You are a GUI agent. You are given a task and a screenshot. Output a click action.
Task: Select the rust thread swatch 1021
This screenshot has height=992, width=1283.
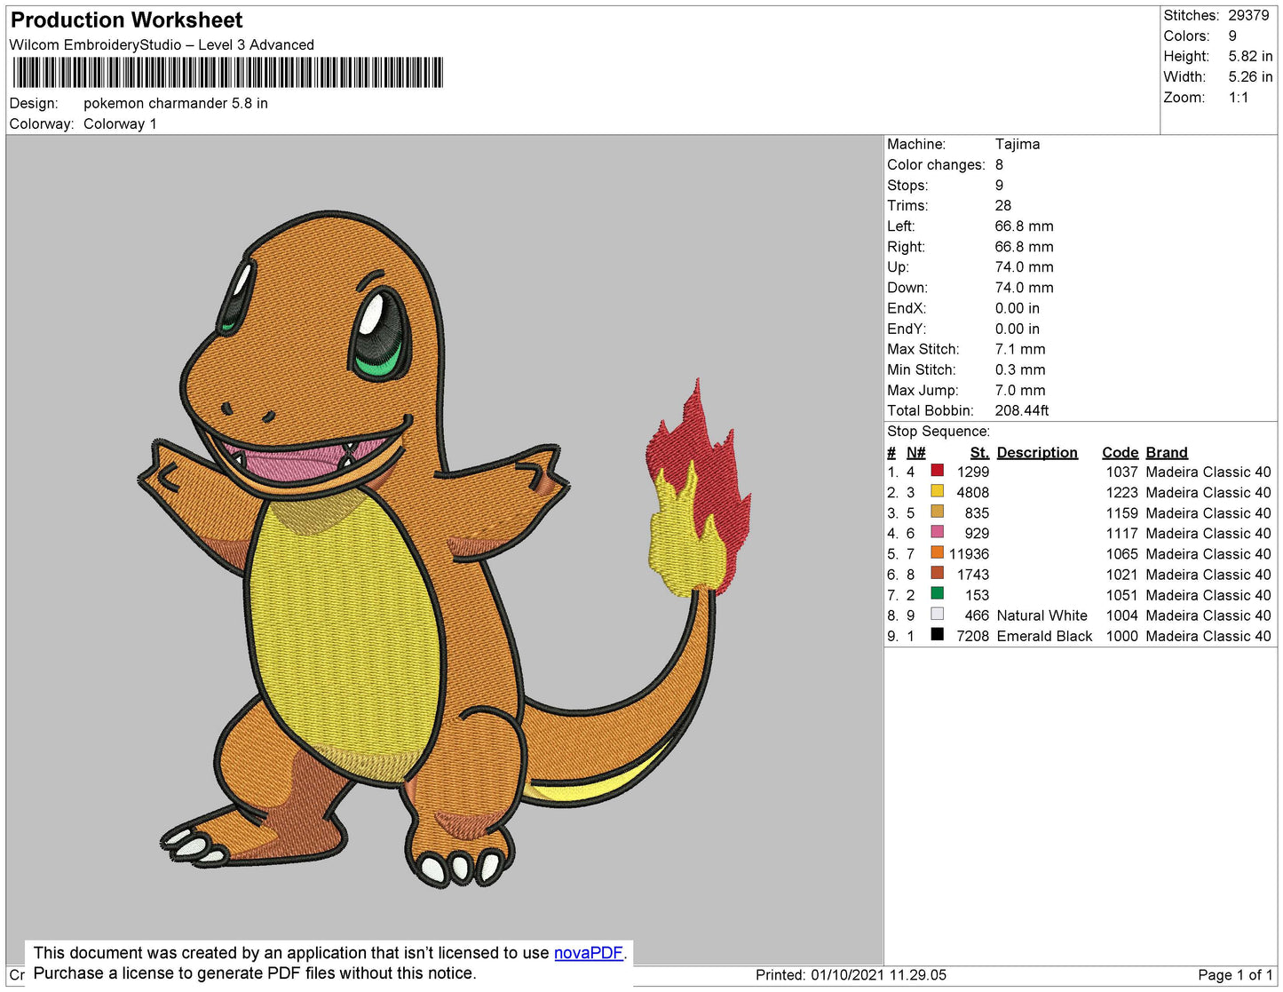tap(937, 573)
